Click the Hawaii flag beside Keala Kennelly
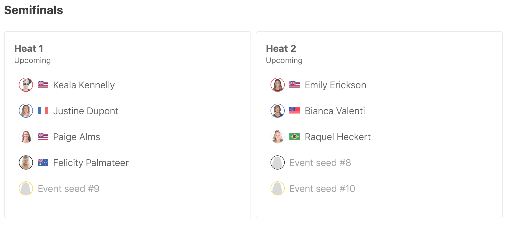This screenshot has height=229, width=511. [x=43, y=85]
